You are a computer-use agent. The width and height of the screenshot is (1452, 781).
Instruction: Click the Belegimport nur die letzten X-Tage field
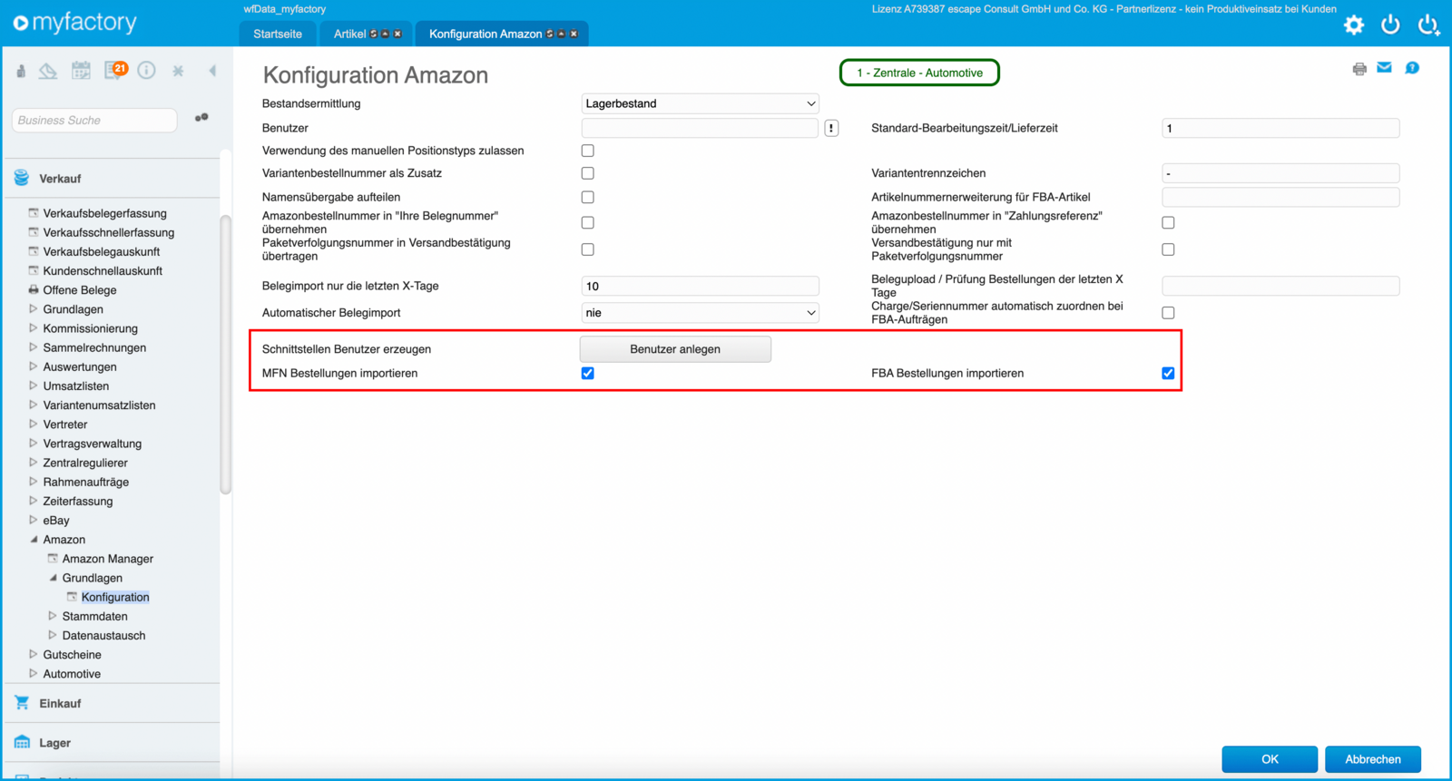(700, 287)
